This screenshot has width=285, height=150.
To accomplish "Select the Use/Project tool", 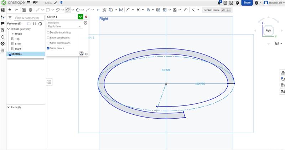I will tap(111, 10).
